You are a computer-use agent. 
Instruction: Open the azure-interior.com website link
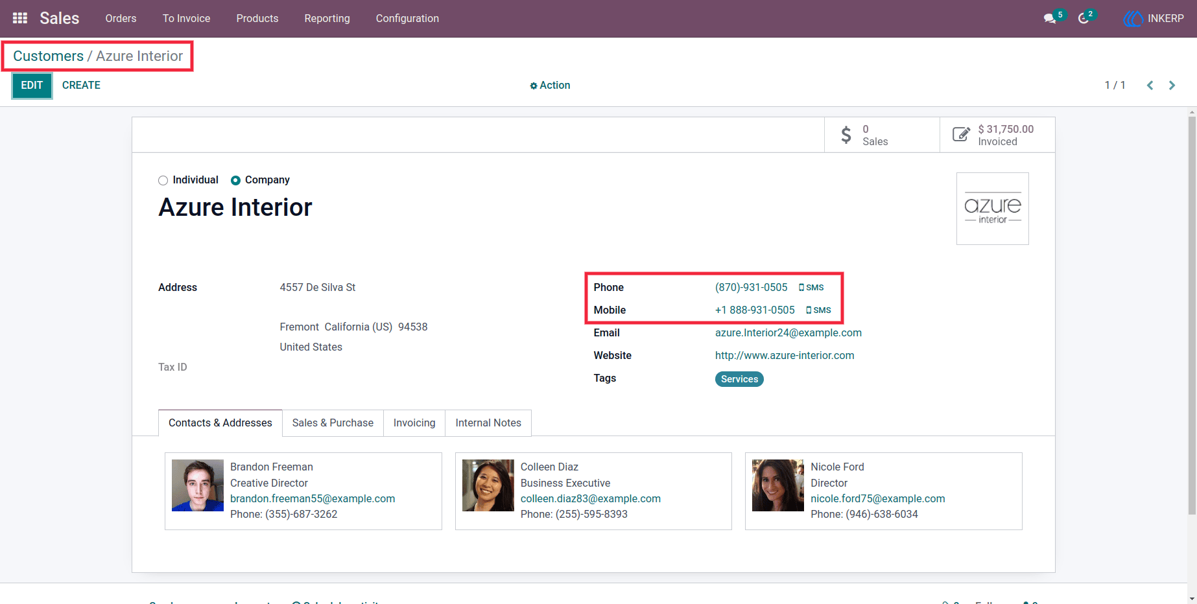pyautogui.click(x=785, y=356)
